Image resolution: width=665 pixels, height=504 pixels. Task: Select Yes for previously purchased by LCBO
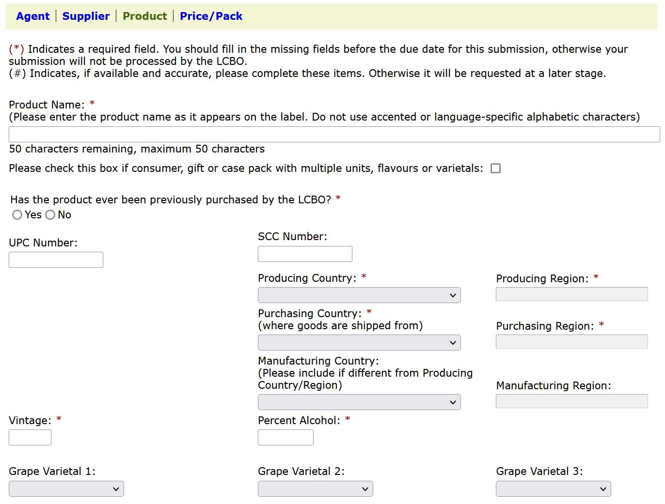(x=17, y=214)
